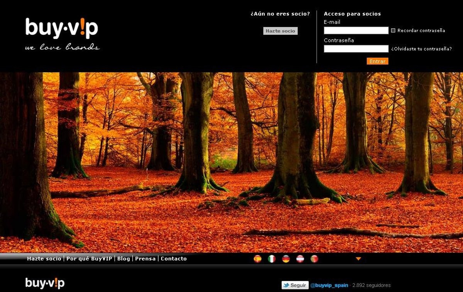
Task: Choose the Portugal flag icon
Action: pos(314,259)
